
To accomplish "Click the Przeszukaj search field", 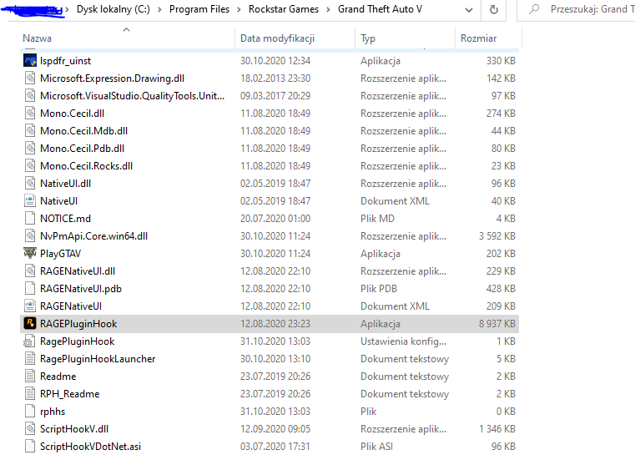I will (579, 9).
